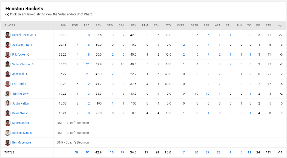Click David Nwaba's player headshot
287x158 pixels.
pos(8,113)
